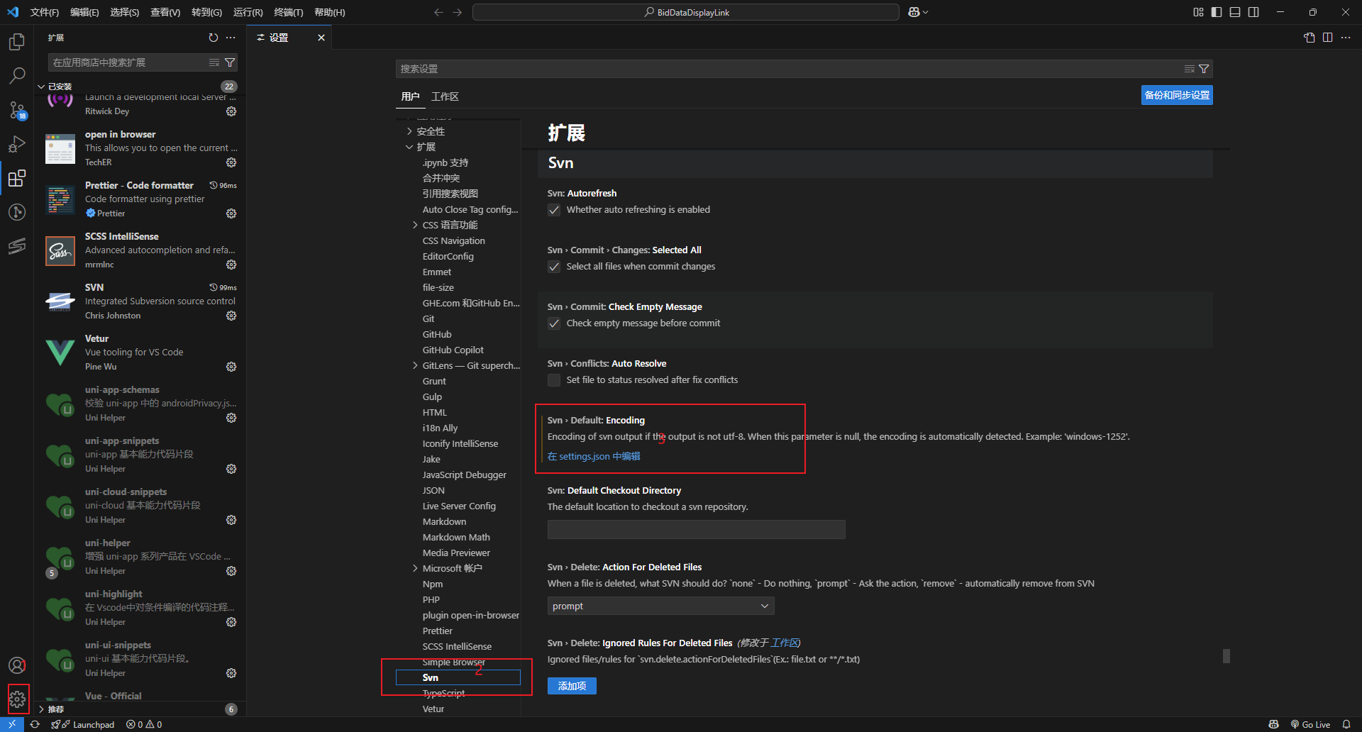
Task: Click Go Live in status bar
Action: click(x=1310, y=724)
